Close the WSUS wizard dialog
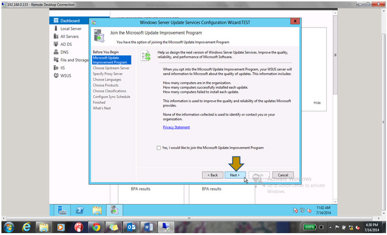The image size is (387, 235). click(x=295, y=21)
